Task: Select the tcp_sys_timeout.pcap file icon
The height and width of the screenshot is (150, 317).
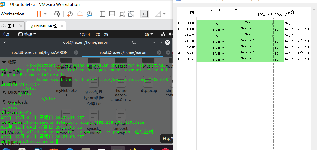Action: click(121, 116)
